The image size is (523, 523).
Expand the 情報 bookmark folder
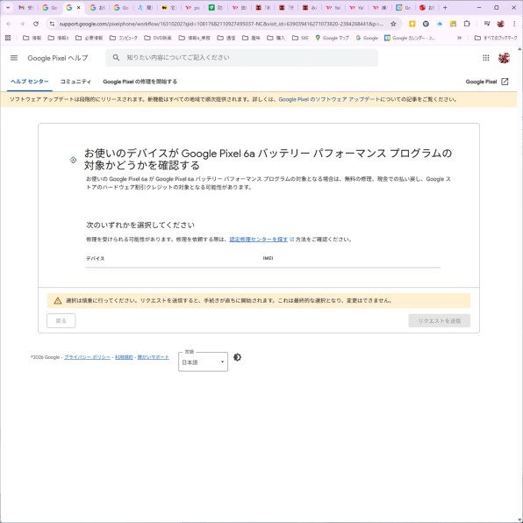click(32, 38)
